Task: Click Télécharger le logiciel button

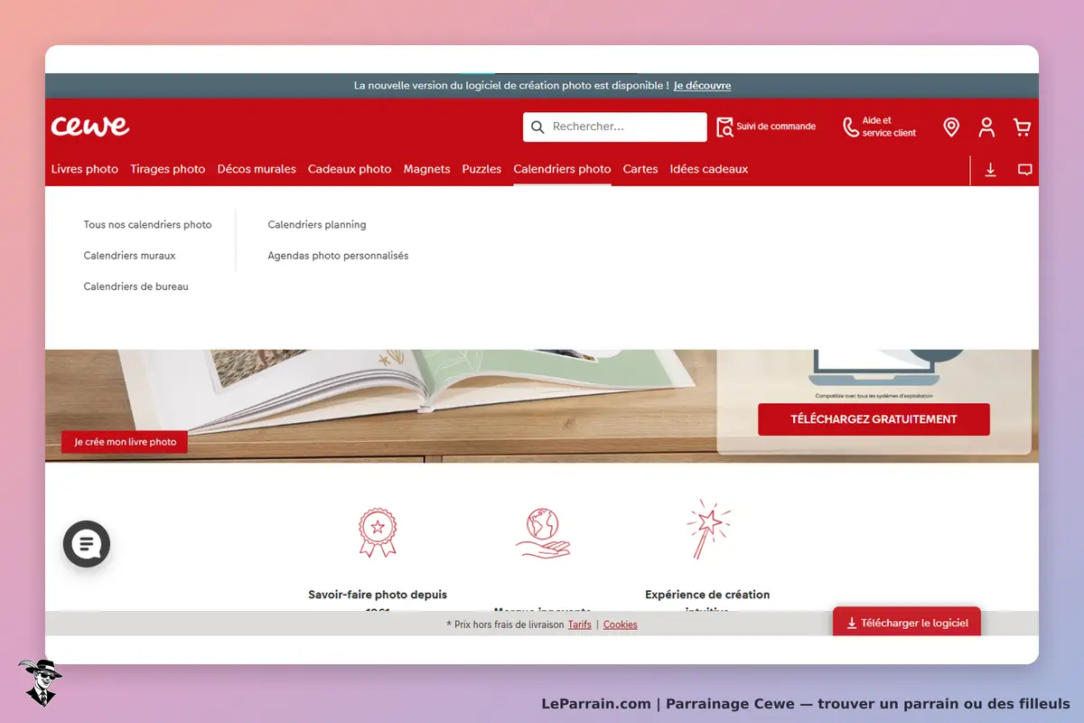Action: click(906, 623)
